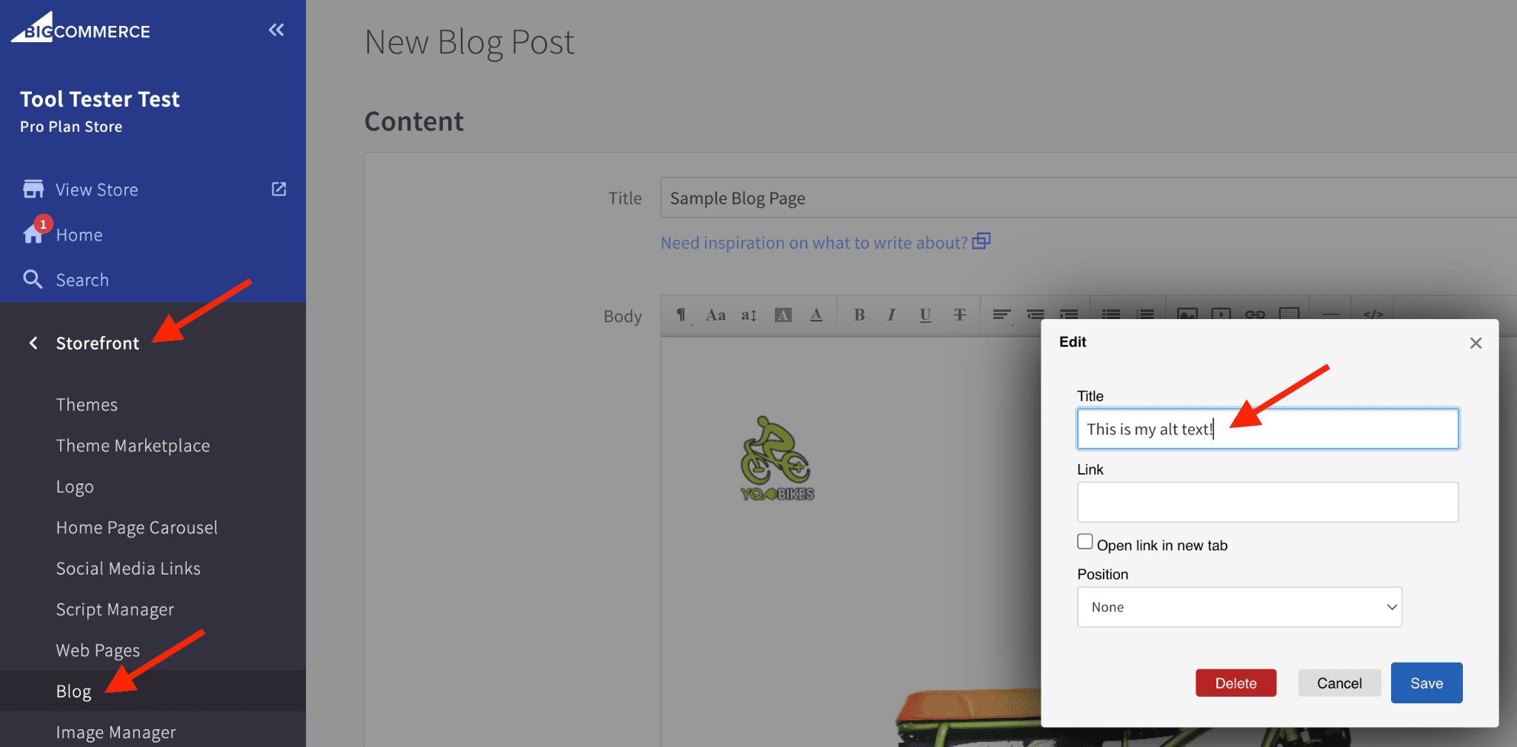Open Image Manager
1517x747 pixels.
[x=116, y=732]
